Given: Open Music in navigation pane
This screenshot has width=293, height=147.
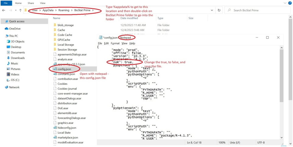Looking at the screenshot, I should tap(14, 63).
